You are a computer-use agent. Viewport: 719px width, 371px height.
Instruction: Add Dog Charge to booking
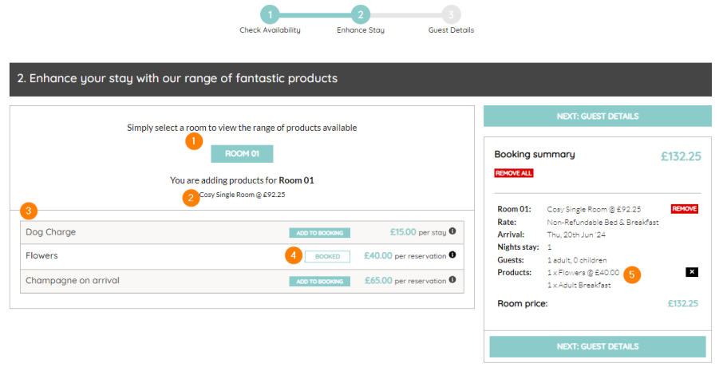[x=319, y=233]
